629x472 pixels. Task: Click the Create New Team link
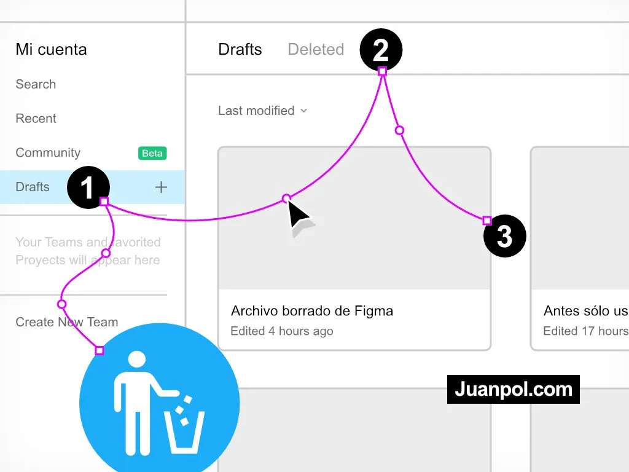[66, 322]
